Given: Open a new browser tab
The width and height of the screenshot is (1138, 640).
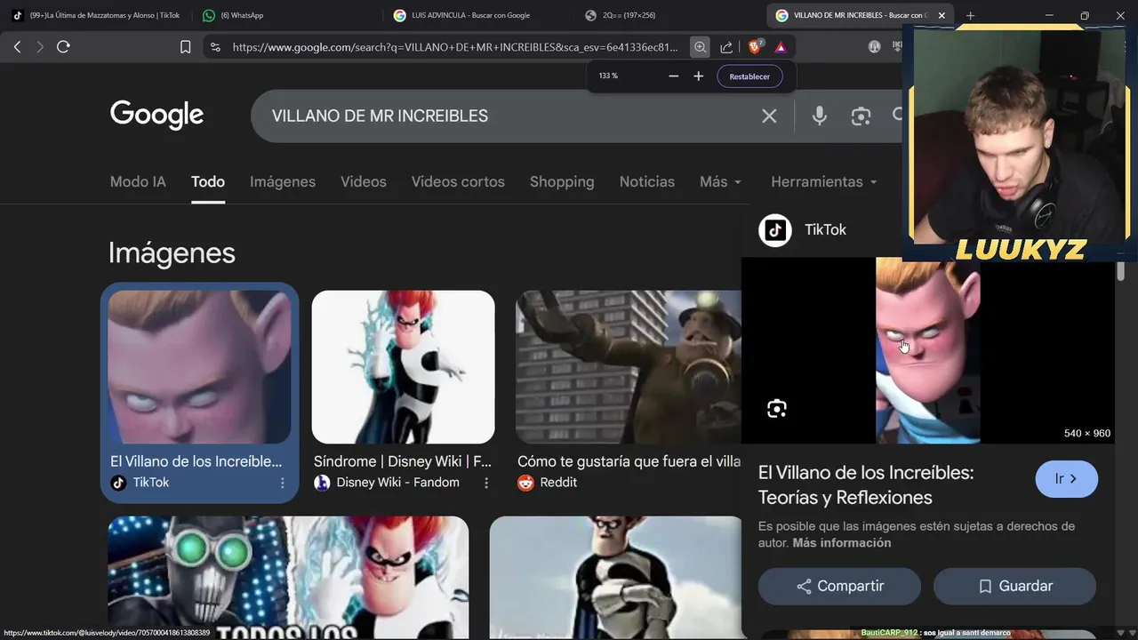Looking at the screenshot, I should 970,15.
